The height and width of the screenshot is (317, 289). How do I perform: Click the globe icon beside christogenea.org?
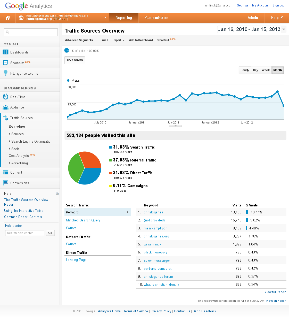tap(21, 18)
